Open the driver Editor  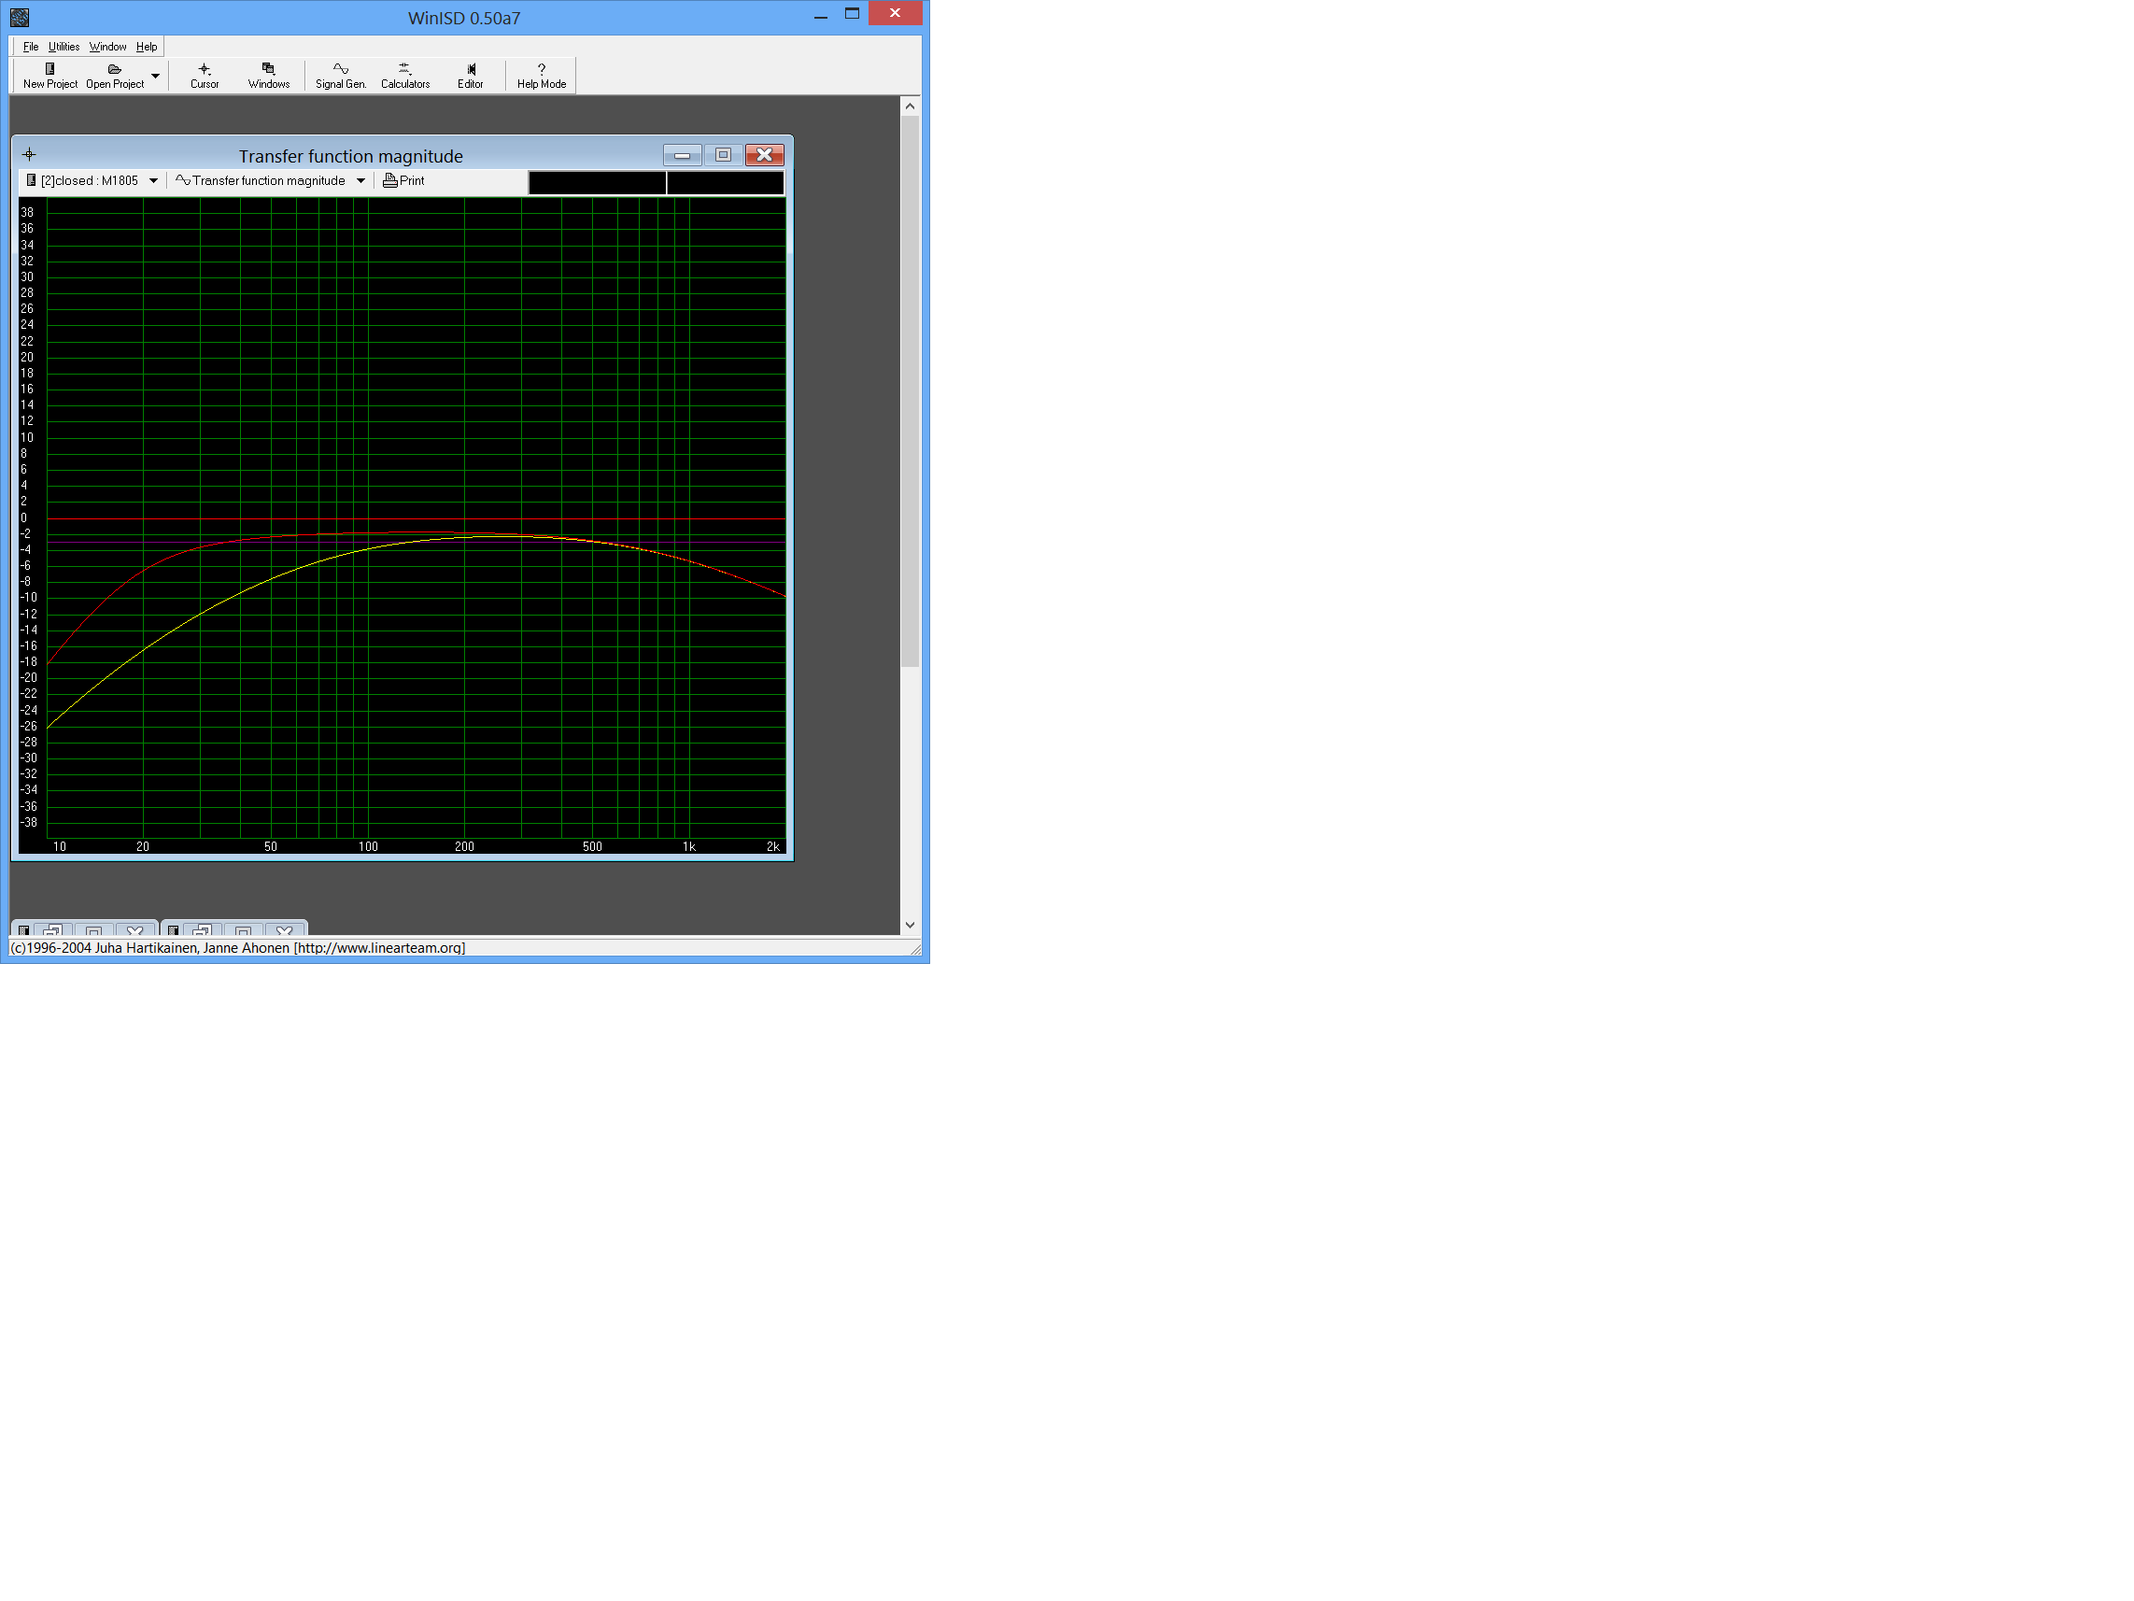(470, 76)
